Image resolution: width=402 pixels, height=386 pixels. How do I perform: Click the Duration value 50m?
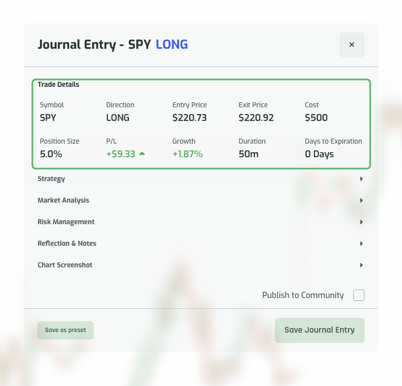tap(249, 154)
